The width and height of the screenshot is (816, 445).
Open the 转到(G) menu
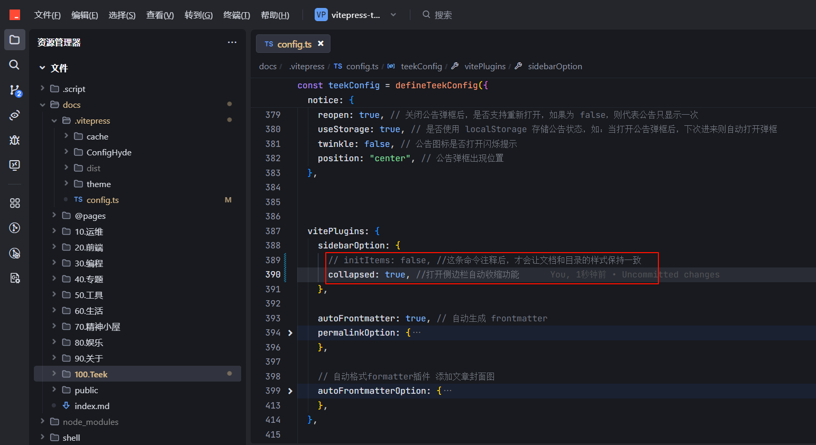[198, 15]
